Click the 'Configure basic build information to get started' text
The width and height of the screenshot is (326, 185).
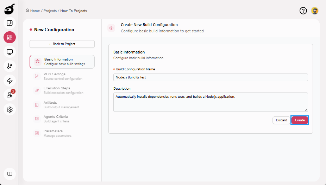pyautogui.click(x=162, y=31)
